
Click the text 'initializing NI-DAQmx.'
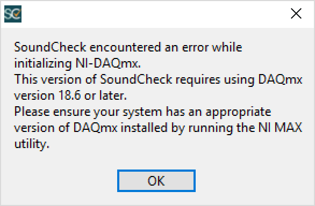(77, 63)
